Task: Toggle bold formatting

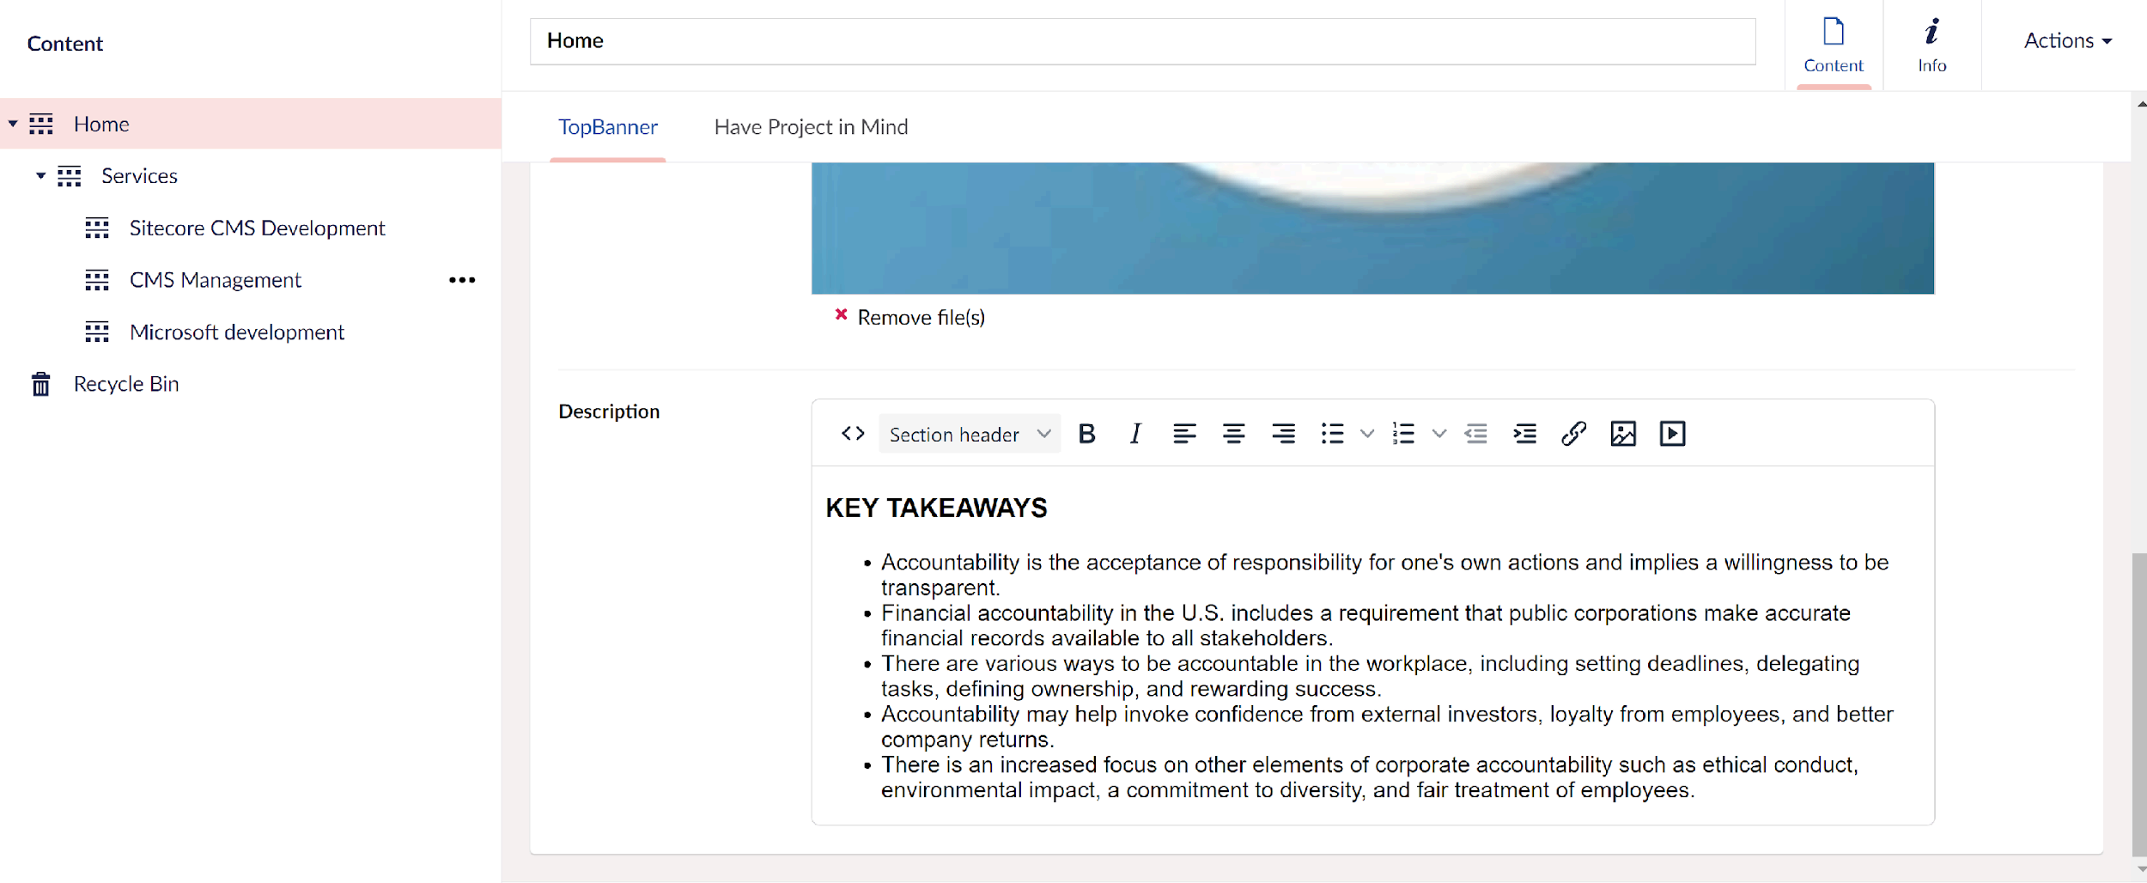Action: pos(1086,434)
